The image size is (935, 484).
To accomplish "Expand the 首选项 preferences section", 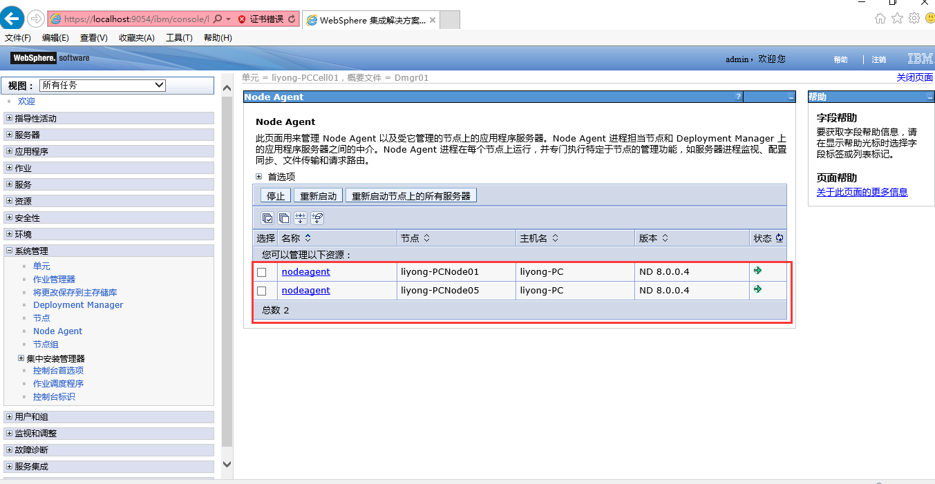I will point(258,177).
